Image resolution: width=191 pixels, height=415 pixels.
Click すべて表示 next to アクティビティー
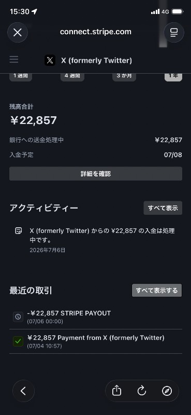[x=163, y=208]
